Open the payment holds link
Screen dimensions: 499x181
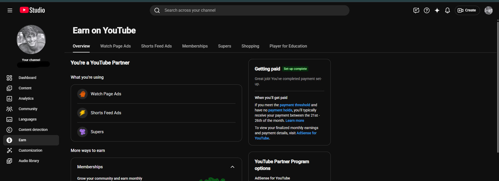(280, 110)
